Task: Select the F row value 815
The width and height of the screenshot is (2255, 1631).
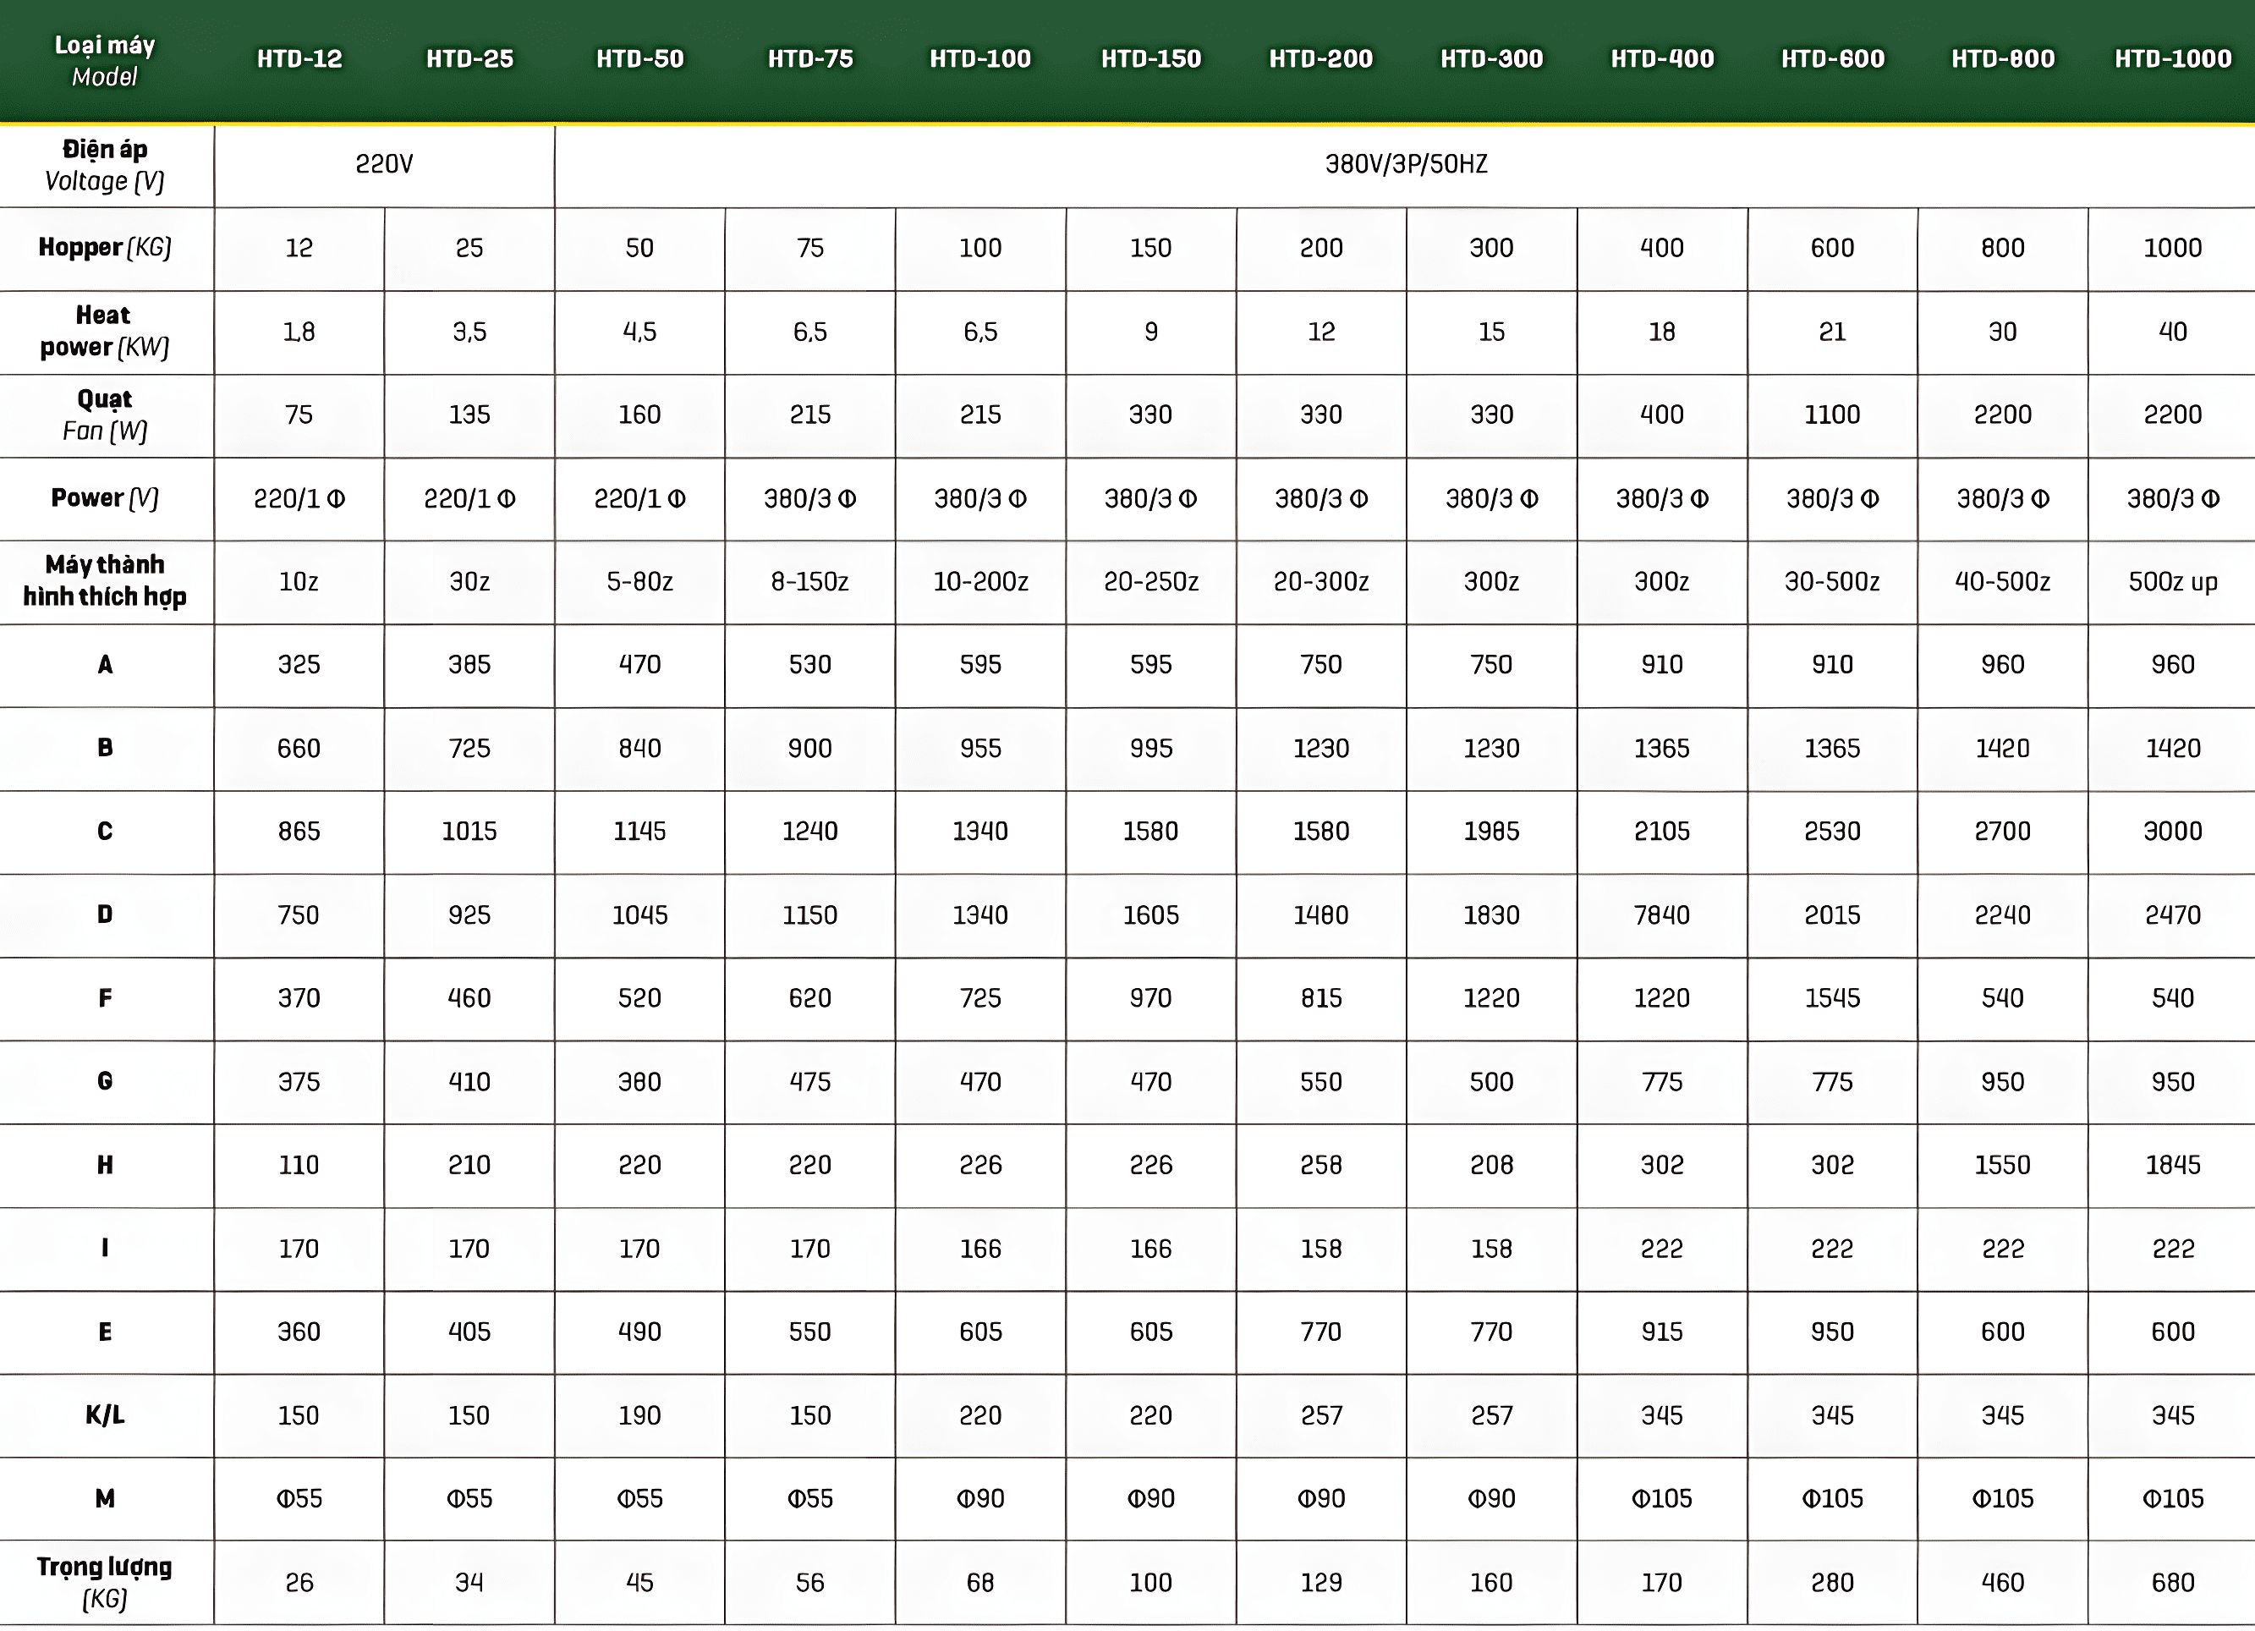Action: pyautogui.click(x=1321, y=998)
